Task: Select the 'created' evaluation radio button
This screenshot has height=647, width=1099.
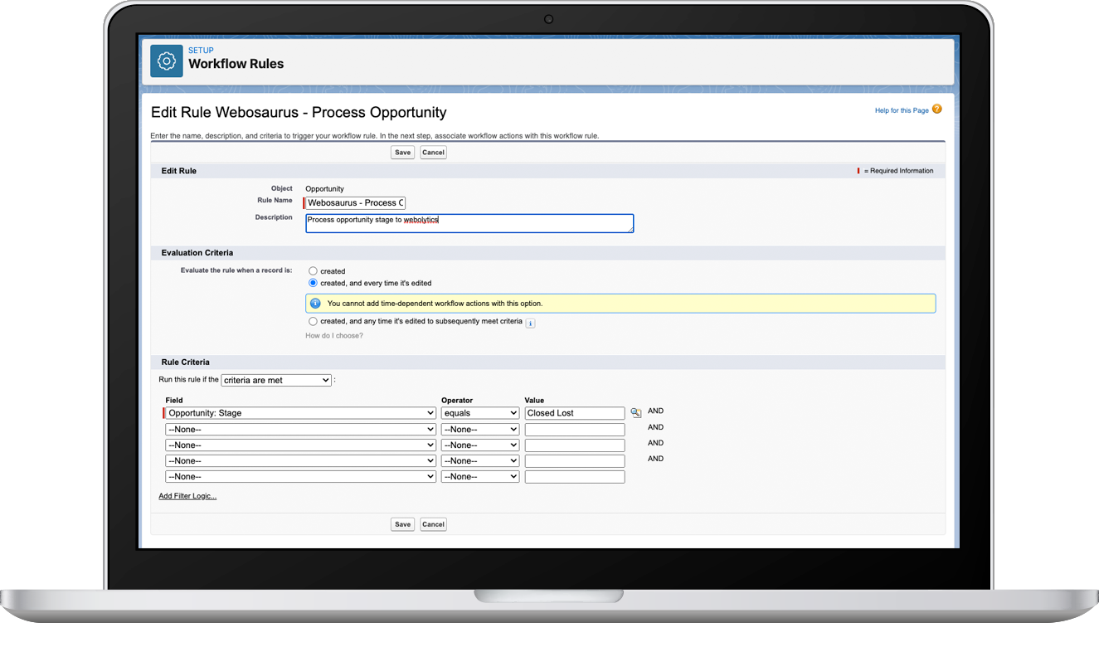Action: point(313,270)
